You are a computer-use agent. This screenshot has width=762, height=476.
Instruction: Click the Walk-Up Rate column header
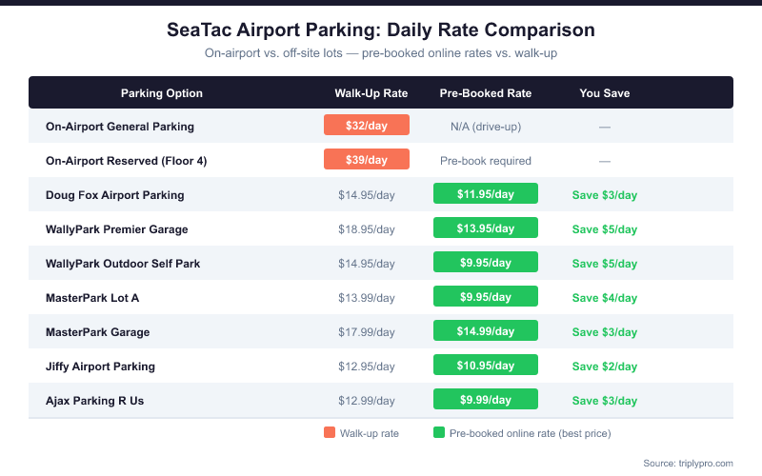point(371,93)
